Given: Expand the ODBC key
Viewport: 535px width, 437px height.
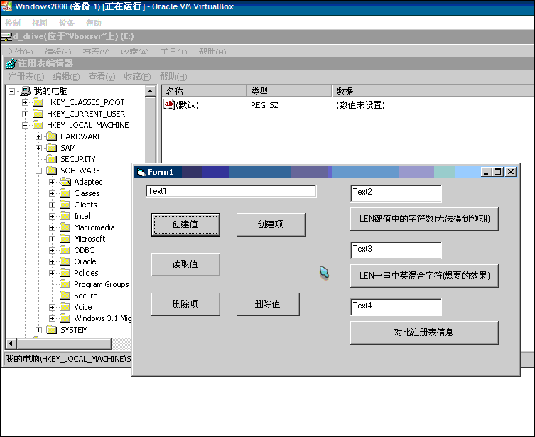Looking at the screenshot, I should point(52,250).
